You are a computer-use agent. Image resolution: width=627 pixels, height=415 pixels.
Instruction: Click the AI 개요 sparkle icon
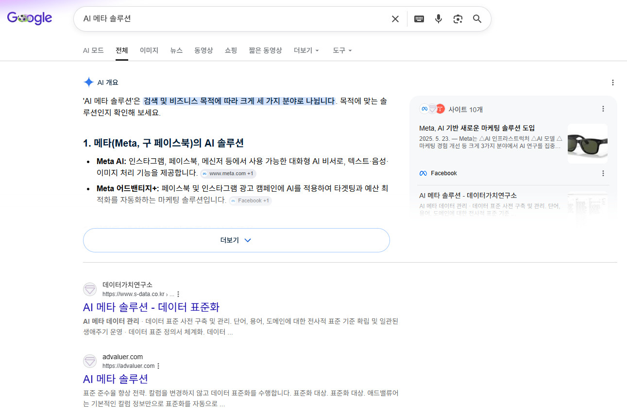click(88, 82)
